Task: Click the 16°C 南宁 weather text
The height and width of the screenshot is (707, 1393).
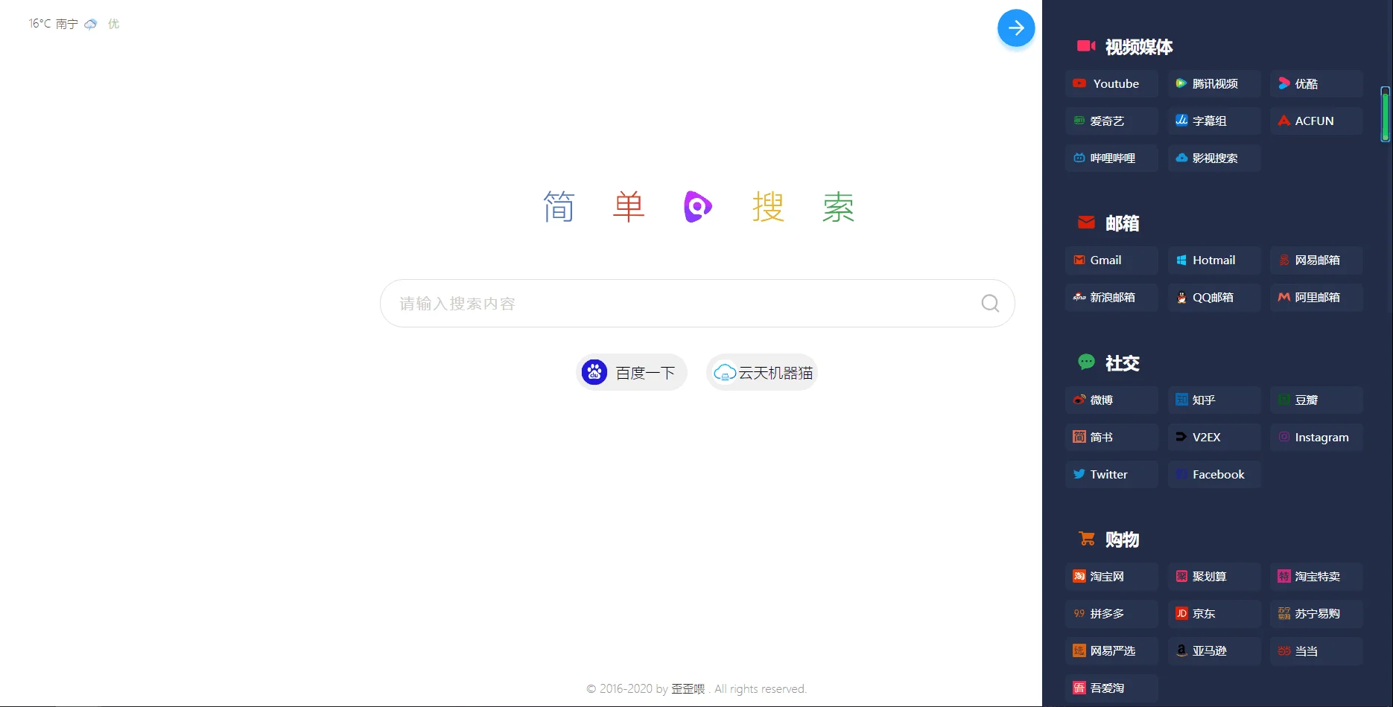Action: 53,24
